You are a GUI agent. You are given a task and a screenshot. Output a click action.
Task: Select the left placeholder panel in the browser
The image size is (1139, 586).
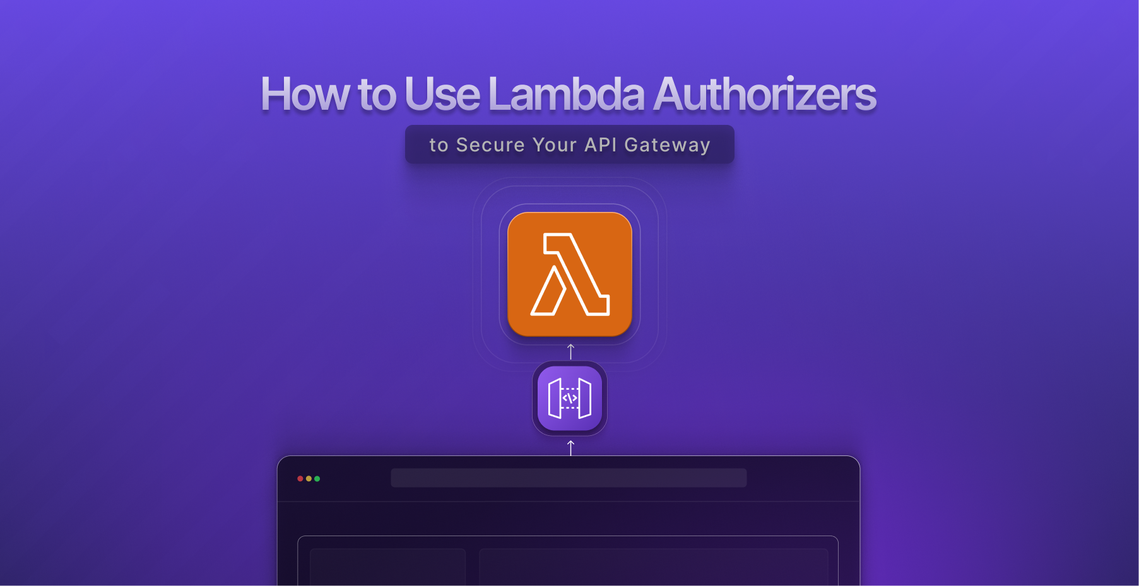[387, 567]
